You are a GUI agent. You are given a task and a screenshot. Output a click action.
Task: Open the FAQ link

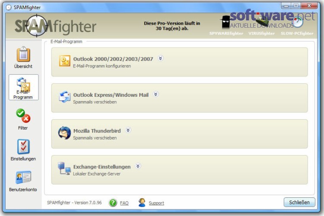124,203
